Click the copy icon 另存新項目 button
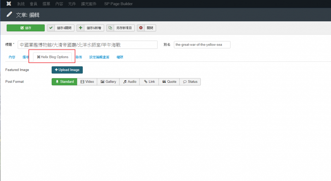331x181 pixels. coord(120,28)
